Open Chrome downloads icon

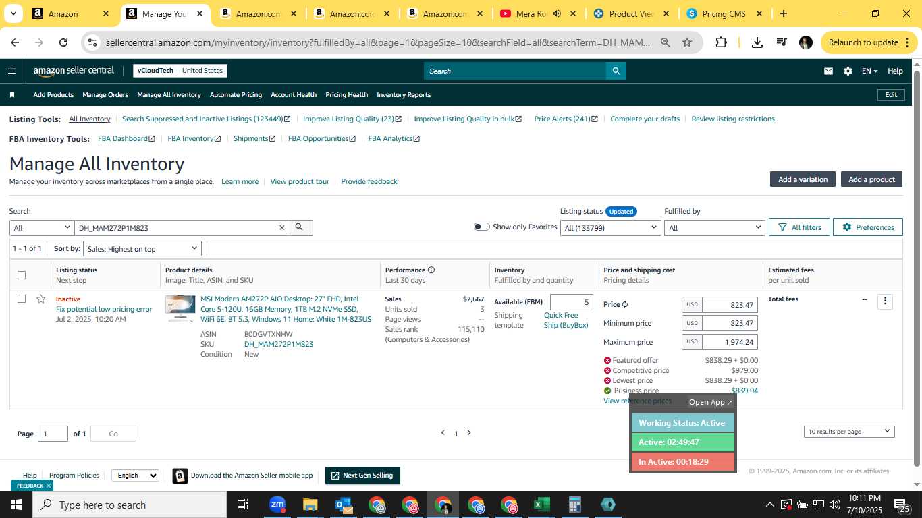tap(757, 42)
